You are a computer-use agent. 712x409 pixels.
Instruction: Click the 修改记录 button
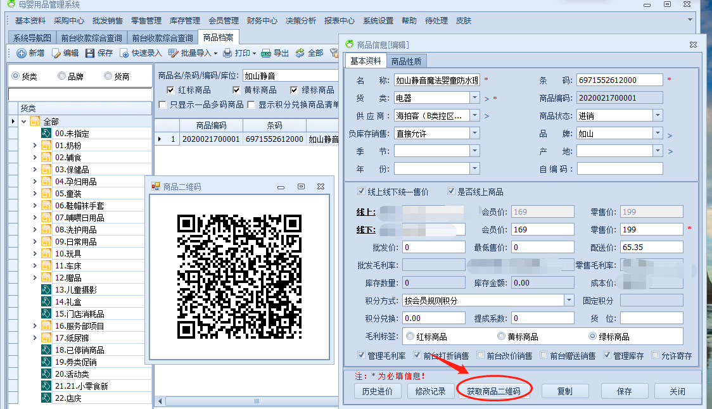(430, 391)
